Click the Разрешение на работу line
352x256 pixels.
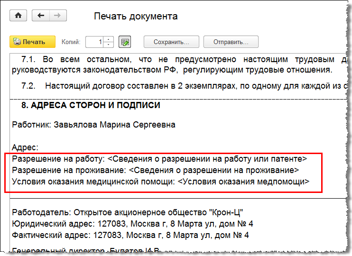(159, 159)
